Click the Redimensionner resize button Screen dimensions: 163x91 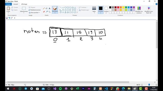point(35,10)
